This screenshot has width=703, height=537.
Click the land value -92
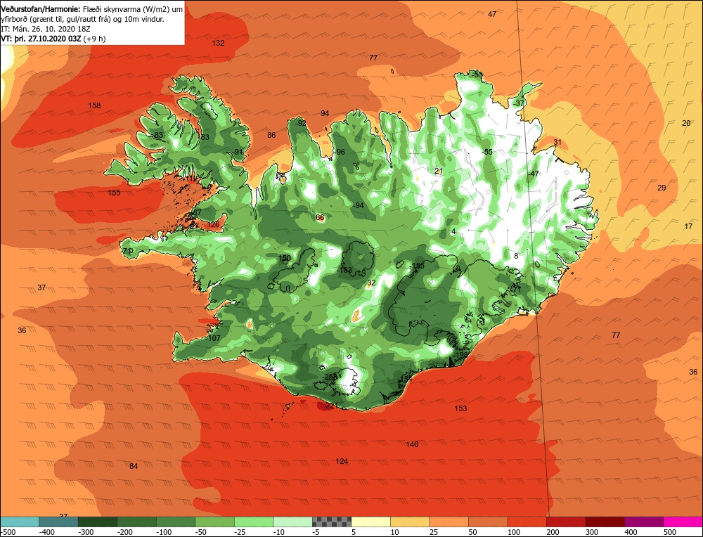coord(300,123)
